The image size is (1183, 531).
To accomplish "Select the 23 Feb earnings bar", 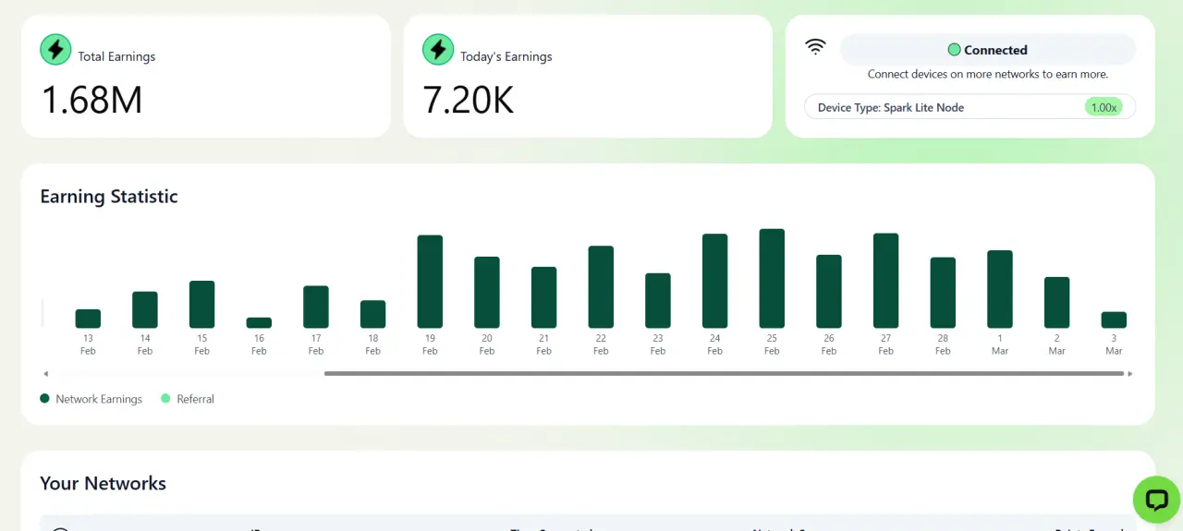I will tap(658, 300).
